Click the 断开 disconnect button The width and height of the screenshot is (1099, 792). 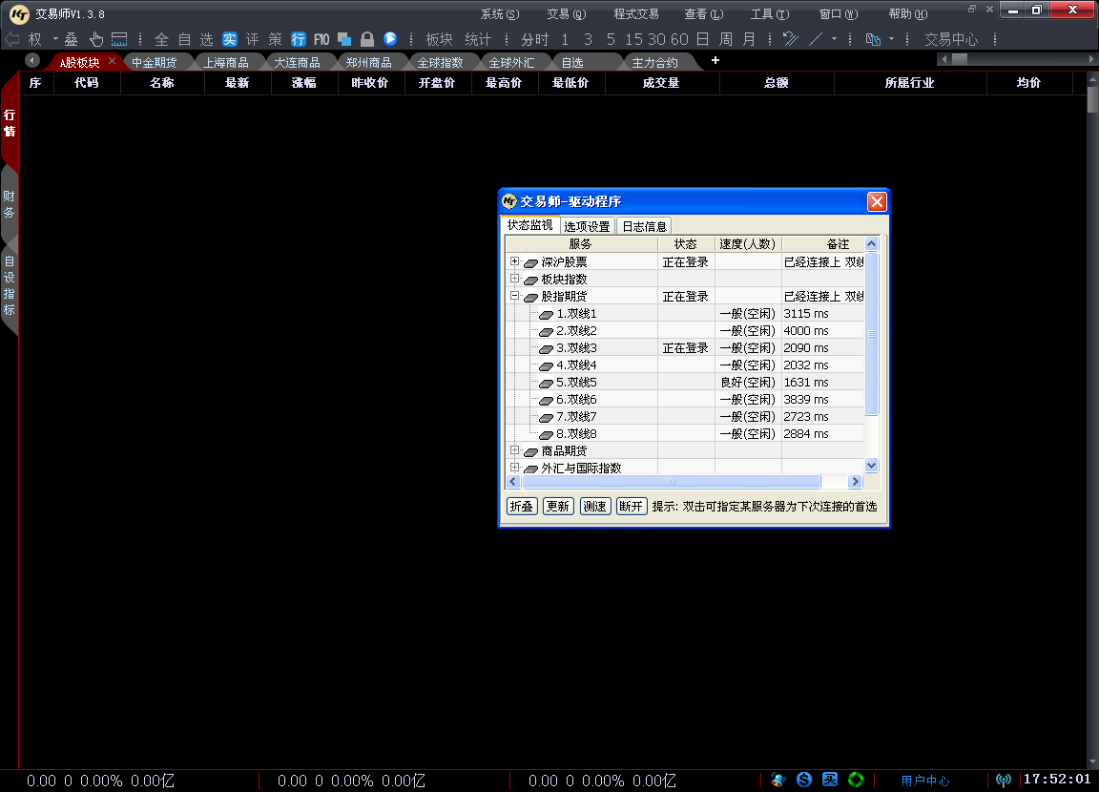pos(631,506)
